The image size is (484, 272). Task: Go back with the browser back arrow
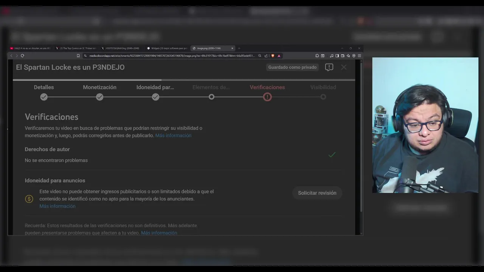(11, 56)
